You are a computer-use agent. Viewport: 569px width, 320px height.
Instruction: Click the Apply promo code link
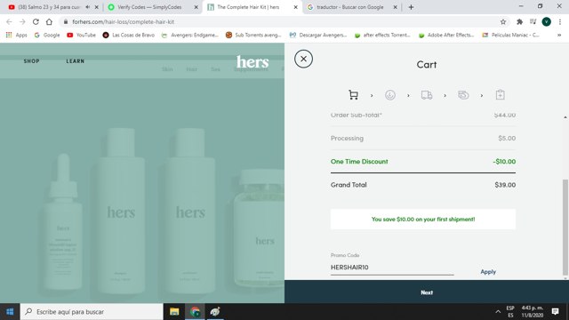pos(488,272)
